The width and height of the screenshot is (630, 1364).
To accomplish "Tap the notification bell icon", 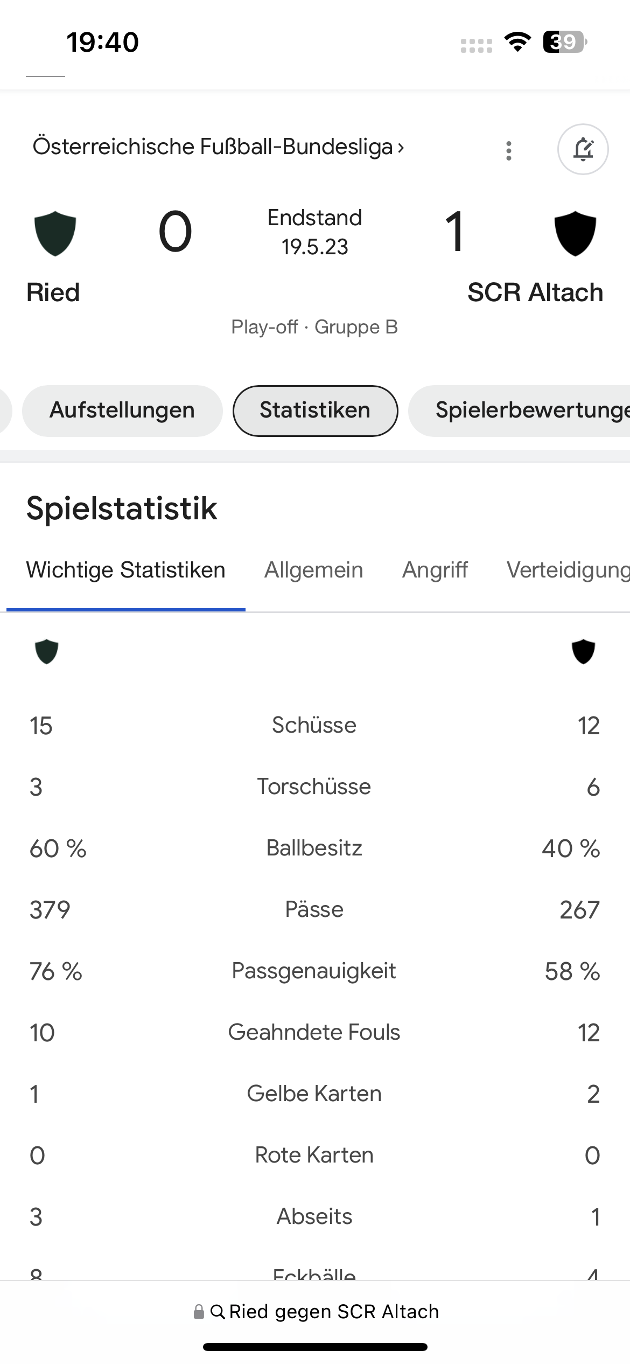I will pos(583,149).
